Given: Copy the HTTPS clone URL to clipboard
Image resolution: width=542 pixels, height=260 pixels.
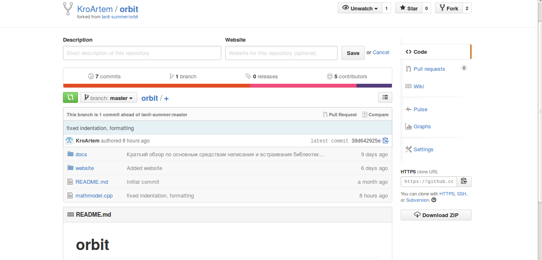Looking at the screenshot, I should pyautogui.click(x=464, y=181).
